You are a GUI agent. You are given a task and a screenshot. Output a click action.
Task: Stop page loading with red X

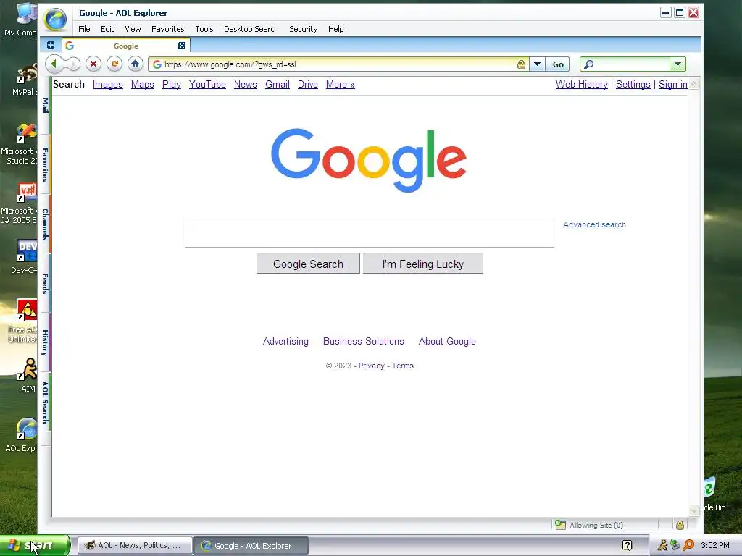tap(93, 64)
